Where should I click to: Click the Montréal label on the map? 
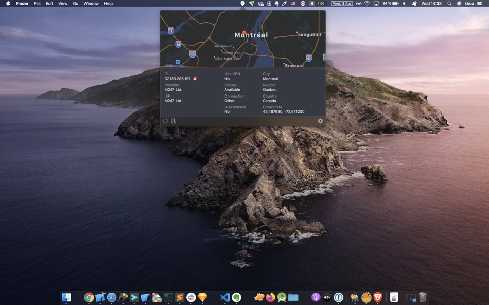(x=251, y=35)
